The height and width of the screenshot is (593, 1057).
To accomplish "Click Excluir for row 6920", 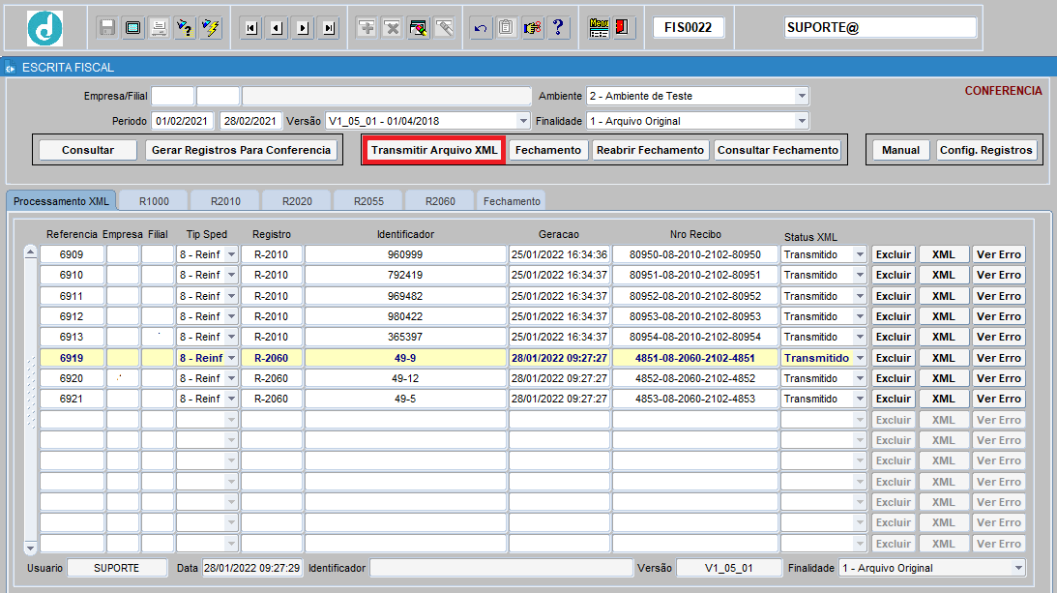I will (894, 378).
